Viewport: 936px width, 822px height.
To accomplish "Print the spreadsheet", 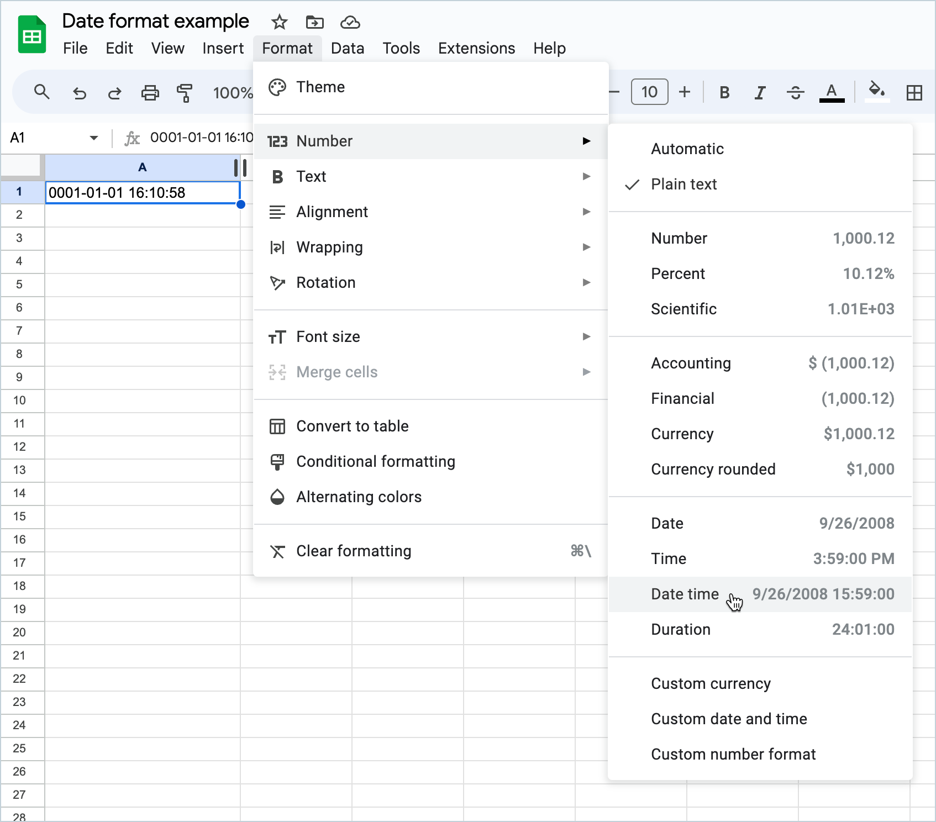I will pos(150,92).
